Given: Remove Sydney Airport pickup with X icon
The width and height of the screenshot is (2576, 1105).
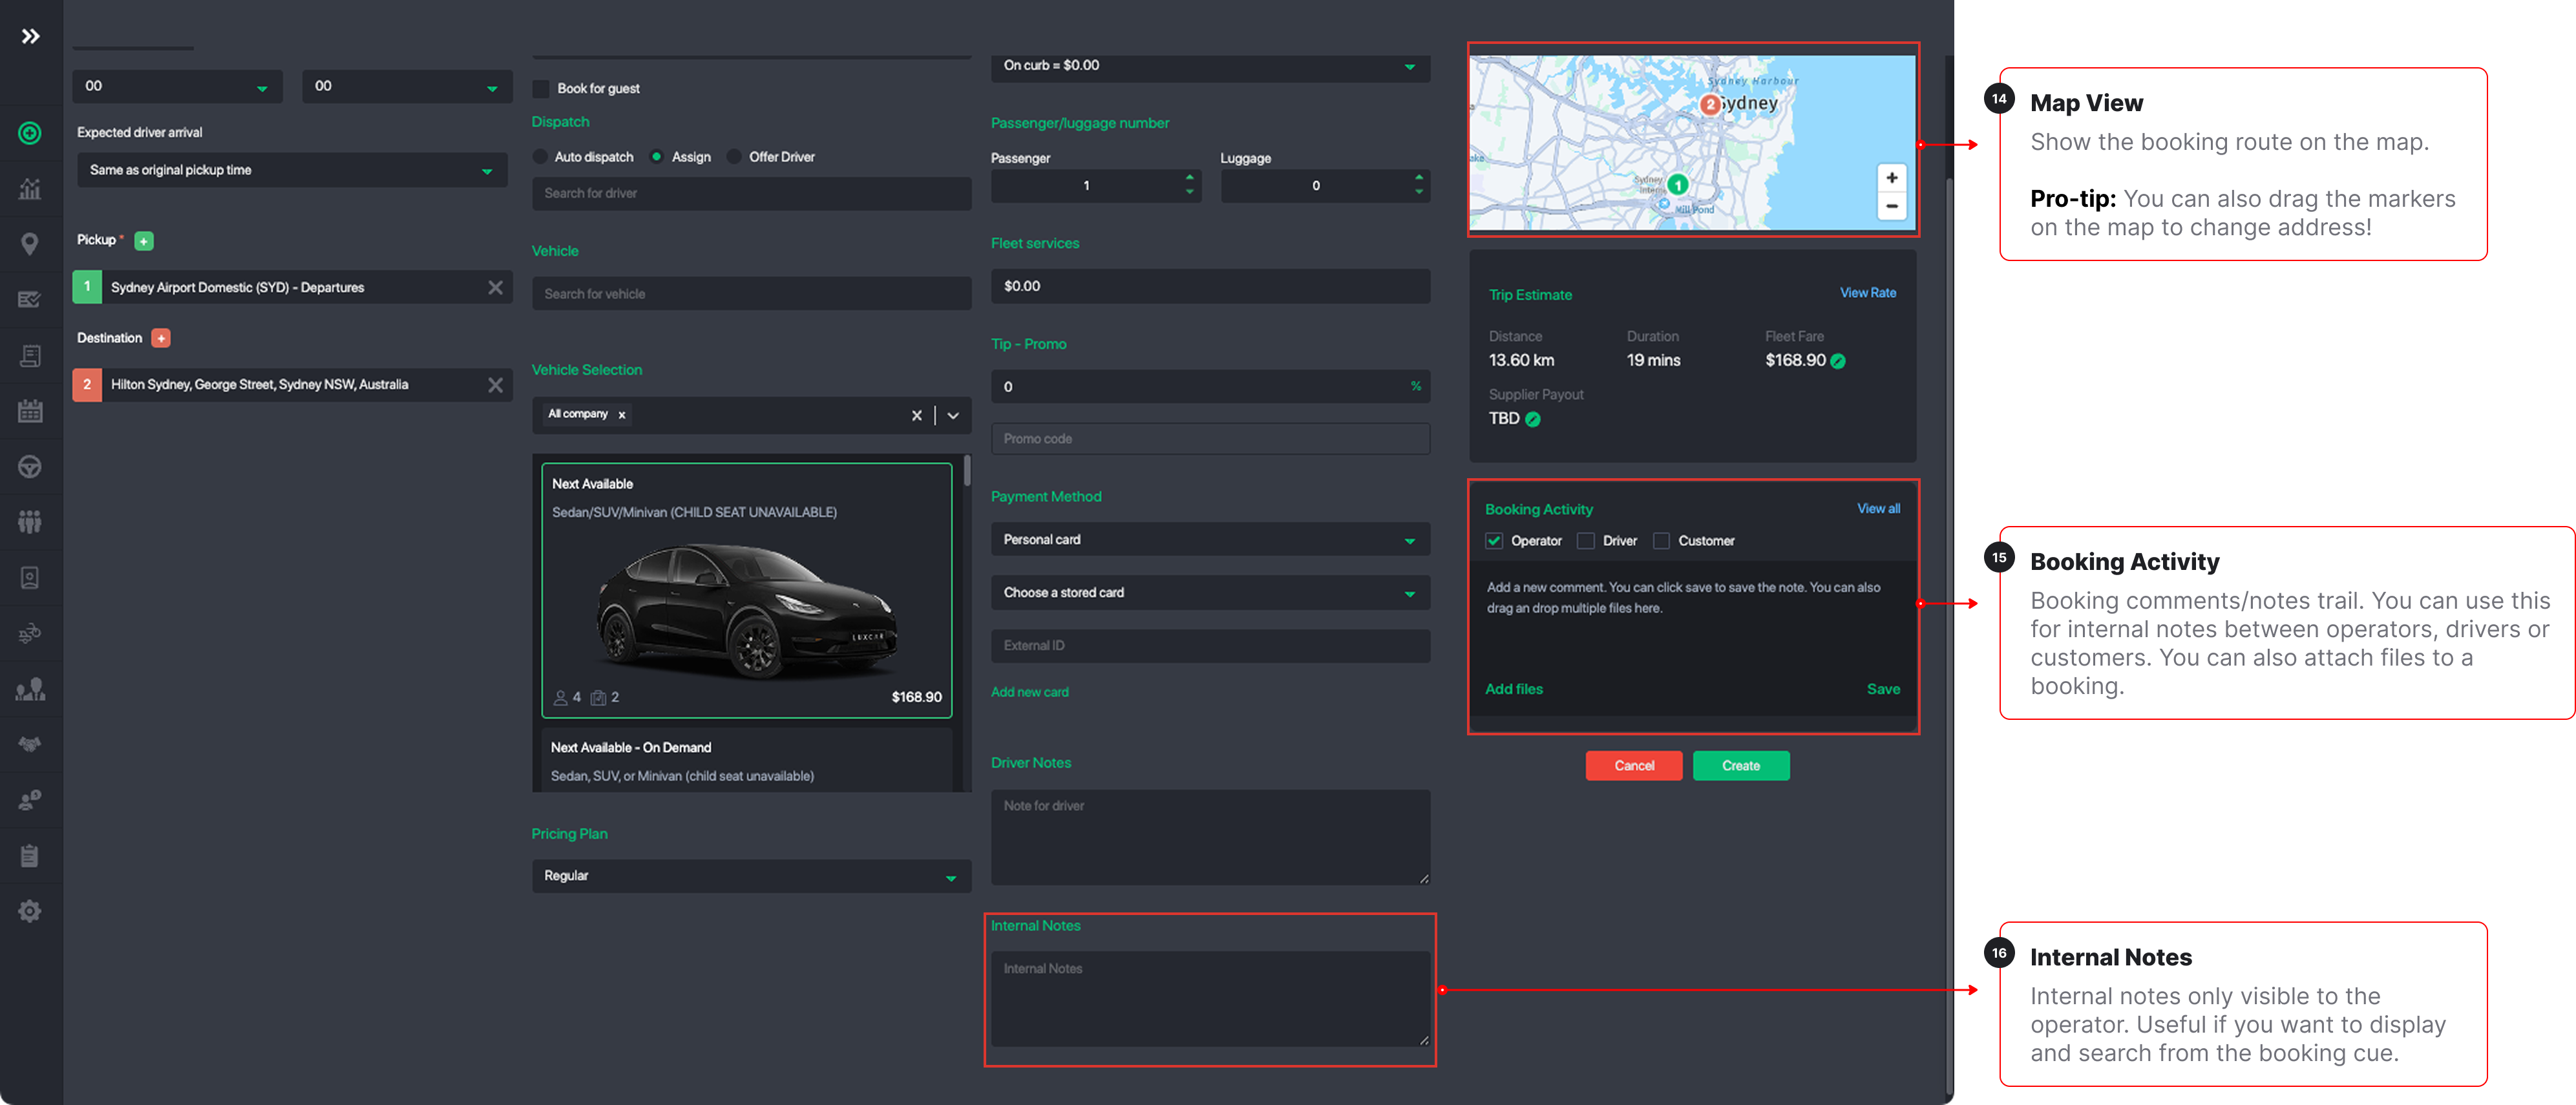Looking at the screenshot, I should click(x=495, y=288).
